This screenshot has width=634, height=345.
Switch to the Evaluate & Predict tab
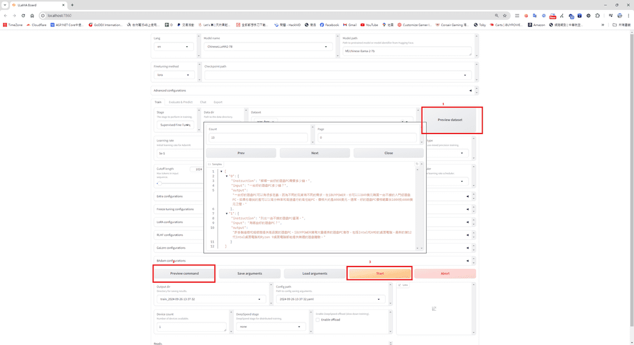click(x=180, y=102)
